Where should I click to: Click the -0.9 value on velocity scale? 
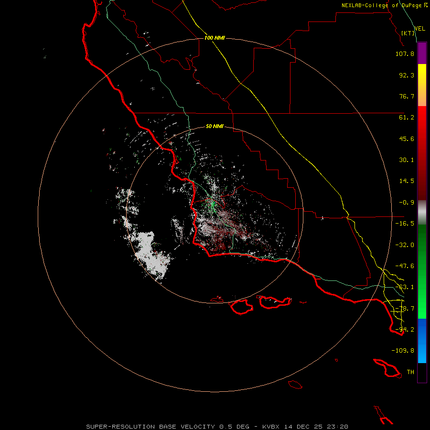click(407, 203)
